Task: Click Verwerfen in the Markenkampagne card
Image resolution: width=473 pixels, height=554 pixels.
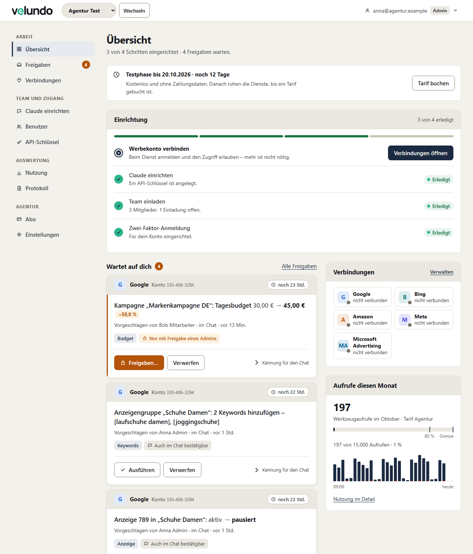Action: [186, 363]
